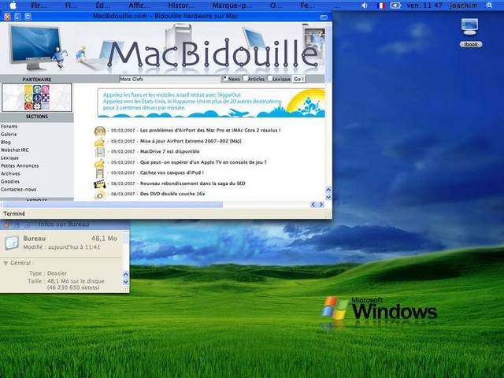Click the SkypeOut advertisement banner
The width and height of the screenshot is (504, 378).
tap(211, 103)
